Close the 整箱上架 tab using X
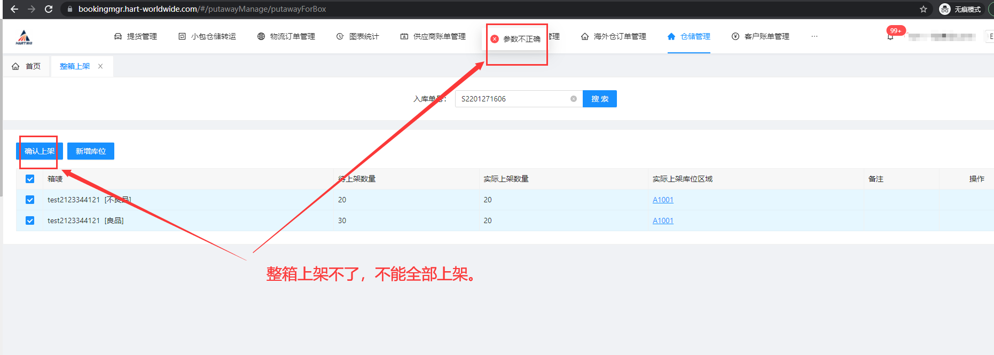 click(x=100, y=66)
